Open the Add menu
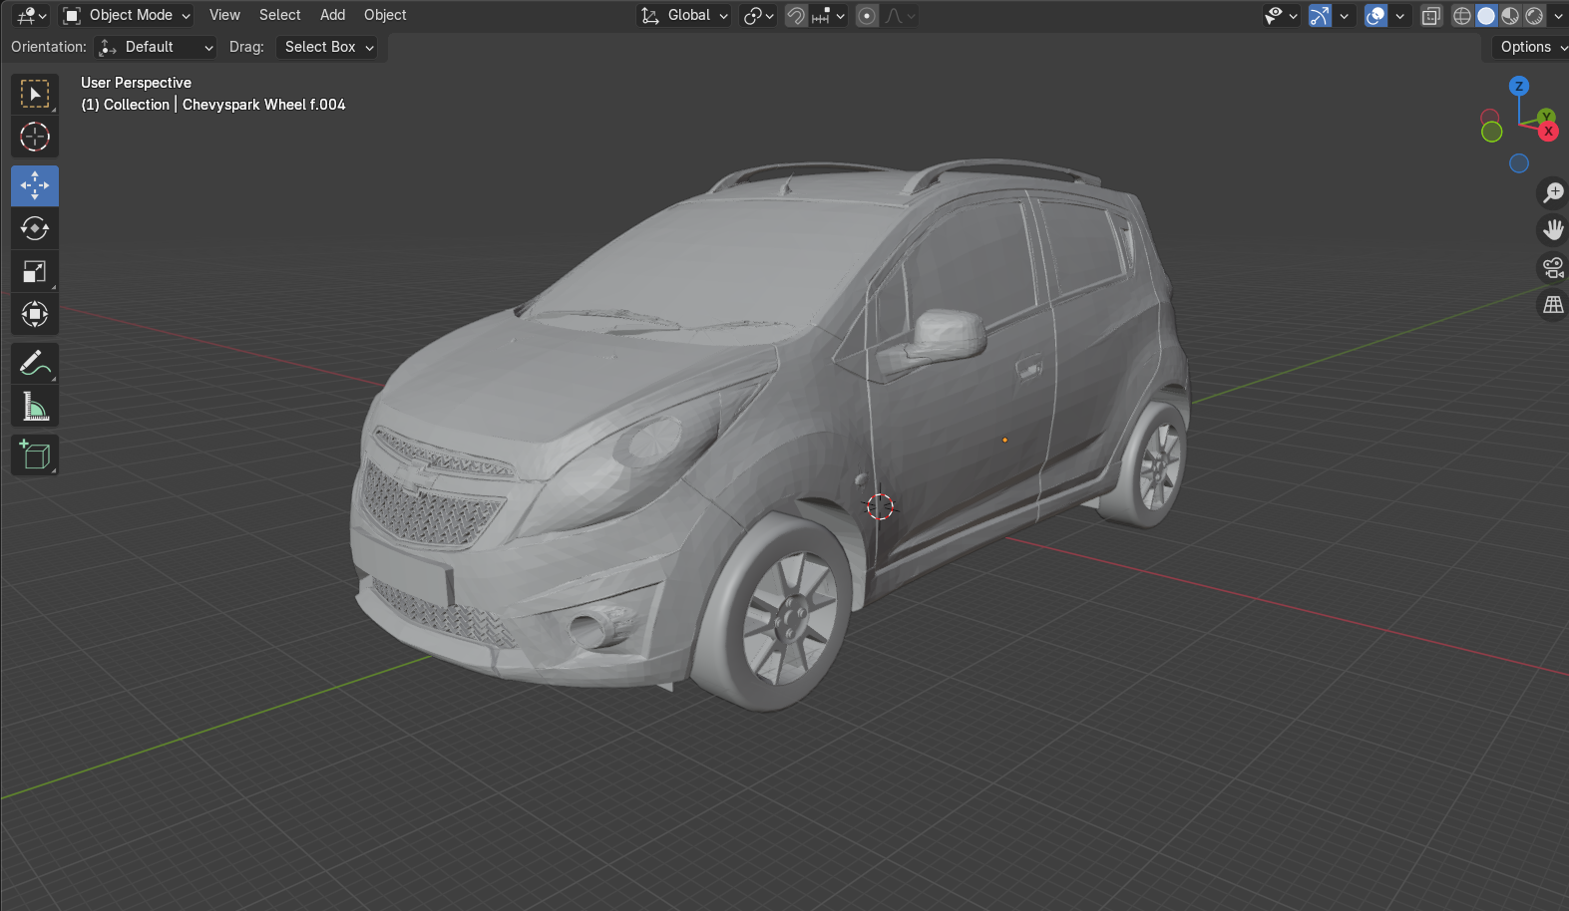 pos(333,15)
